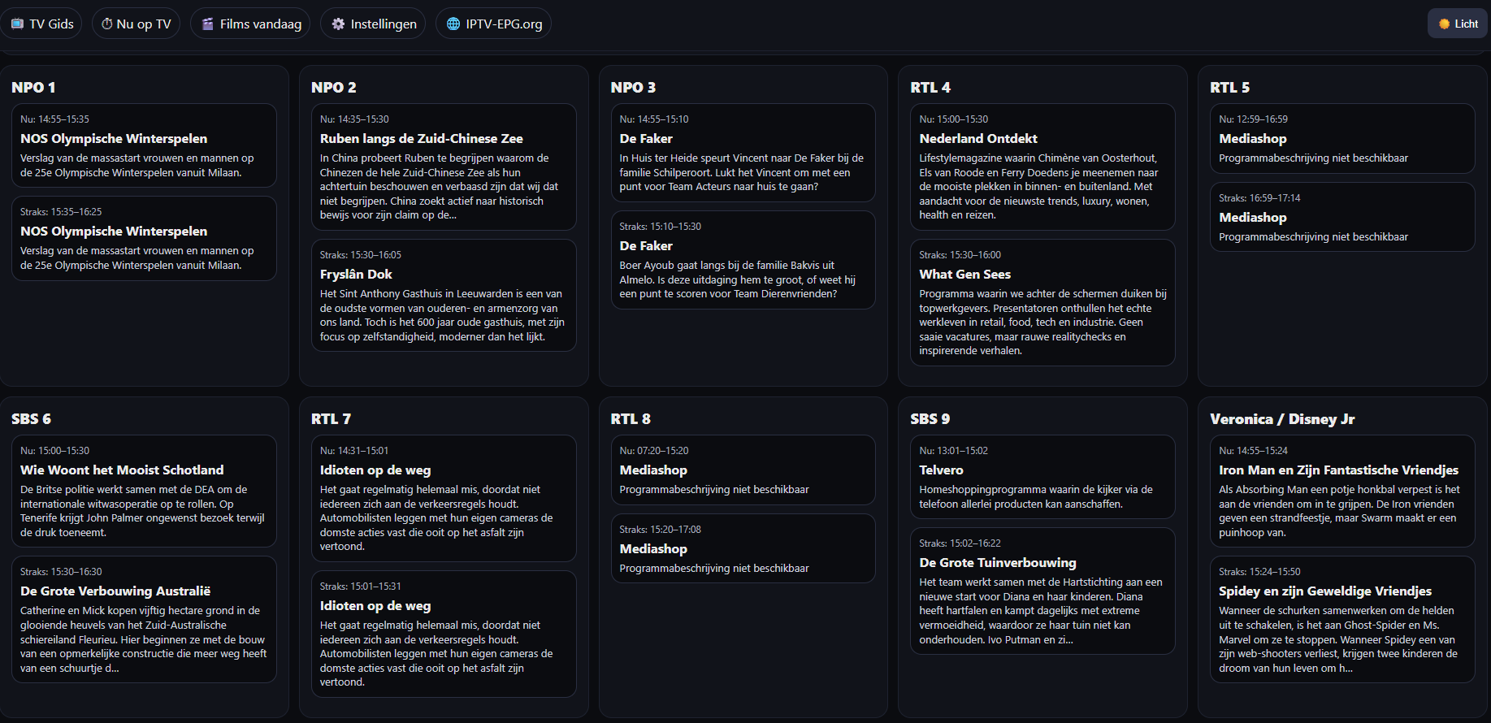
Task: Select De Grote Verbouwing Australië card
Action: click(144, 619)
